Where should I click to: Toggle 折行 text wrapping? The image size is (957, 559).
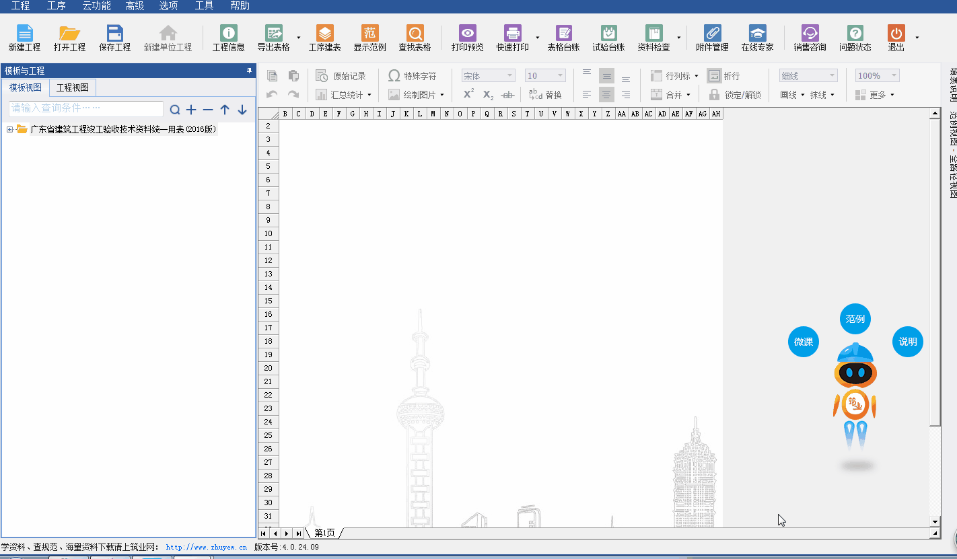[x=723, y=76]
